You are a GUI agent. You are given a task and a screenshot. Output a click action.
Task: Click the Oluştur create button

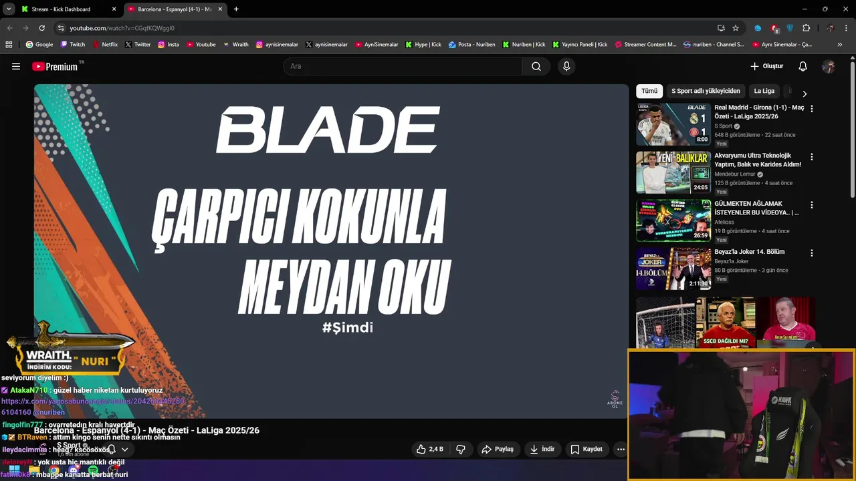(x=766, y=66)
